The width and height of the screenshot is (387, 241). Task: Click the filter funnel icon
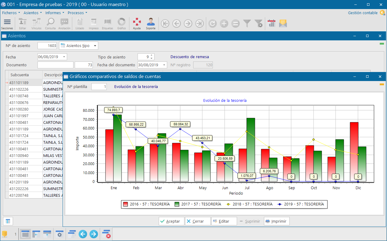click(247, 23)
